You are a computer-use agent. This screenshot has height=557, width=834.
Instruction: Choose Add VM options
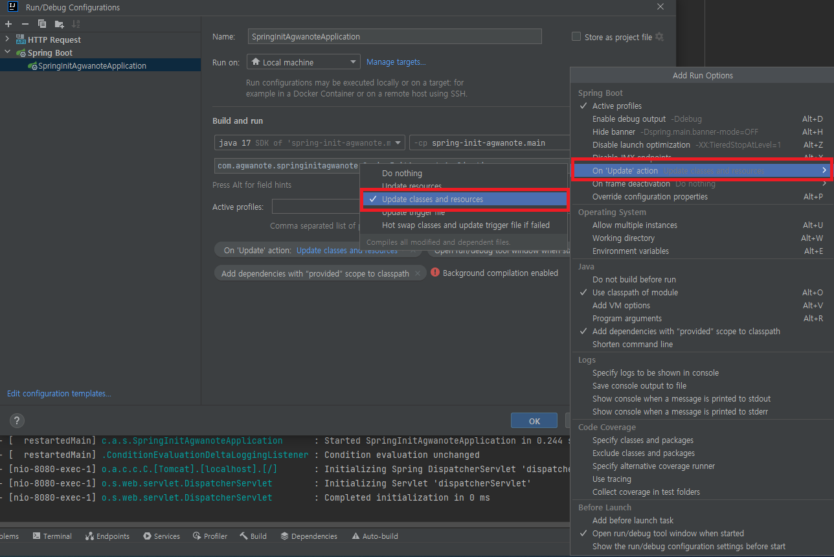coord(702,305)
